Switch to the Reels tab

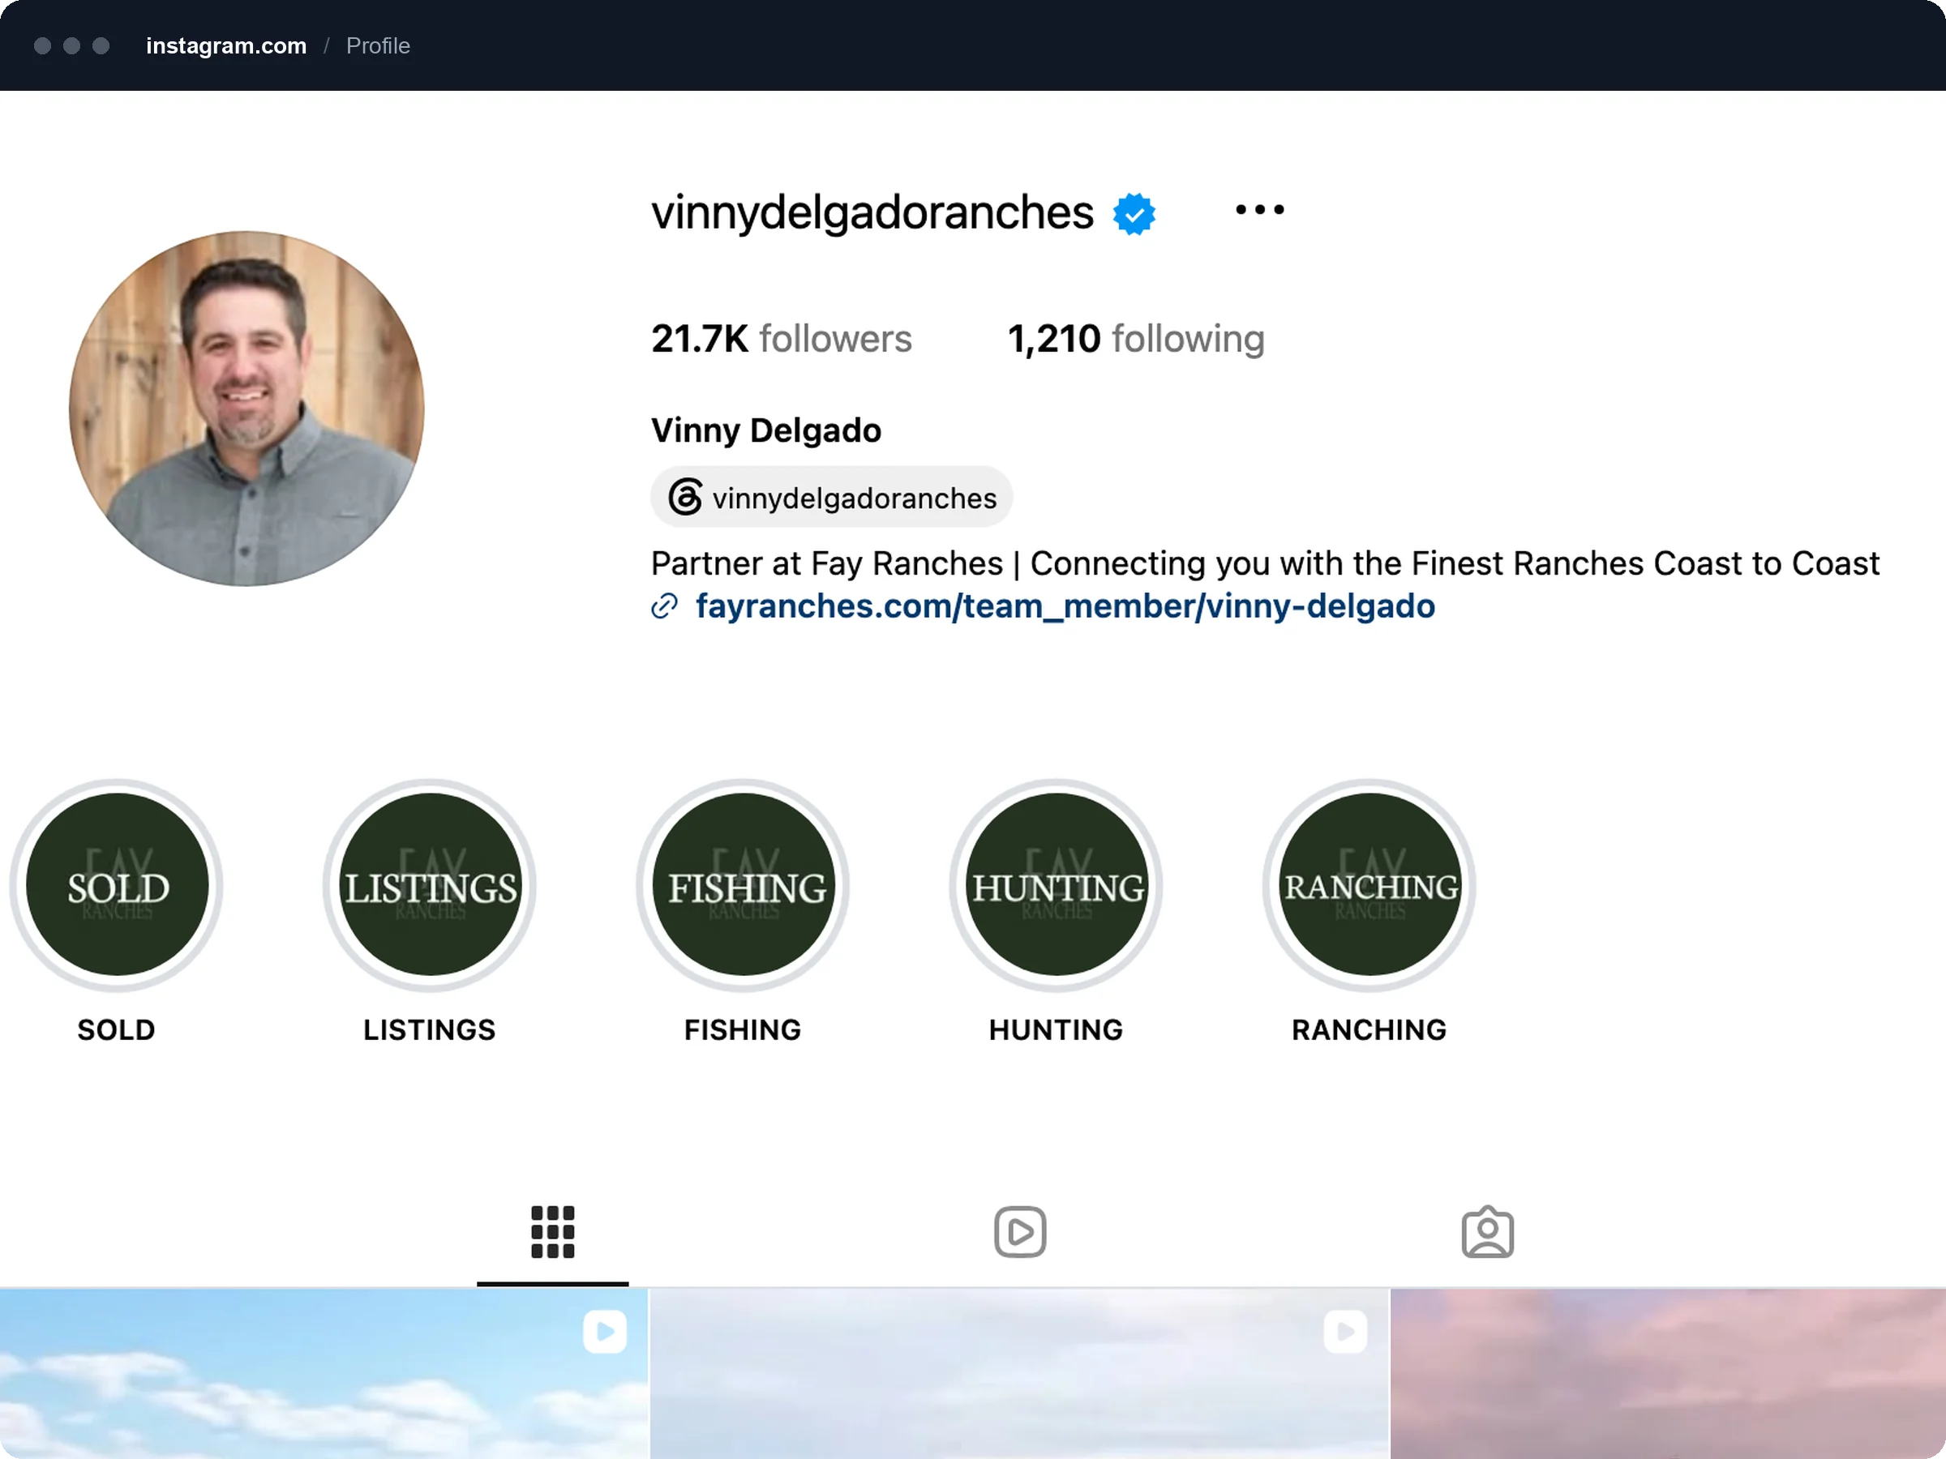1020,1231
